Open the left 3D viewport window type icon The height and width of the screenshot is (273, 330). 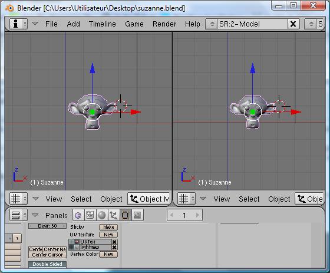[x=18, y=199]
